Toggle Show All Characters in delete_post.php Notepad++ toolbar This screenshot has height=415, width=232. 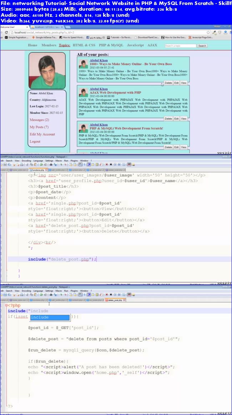[84, 294]
